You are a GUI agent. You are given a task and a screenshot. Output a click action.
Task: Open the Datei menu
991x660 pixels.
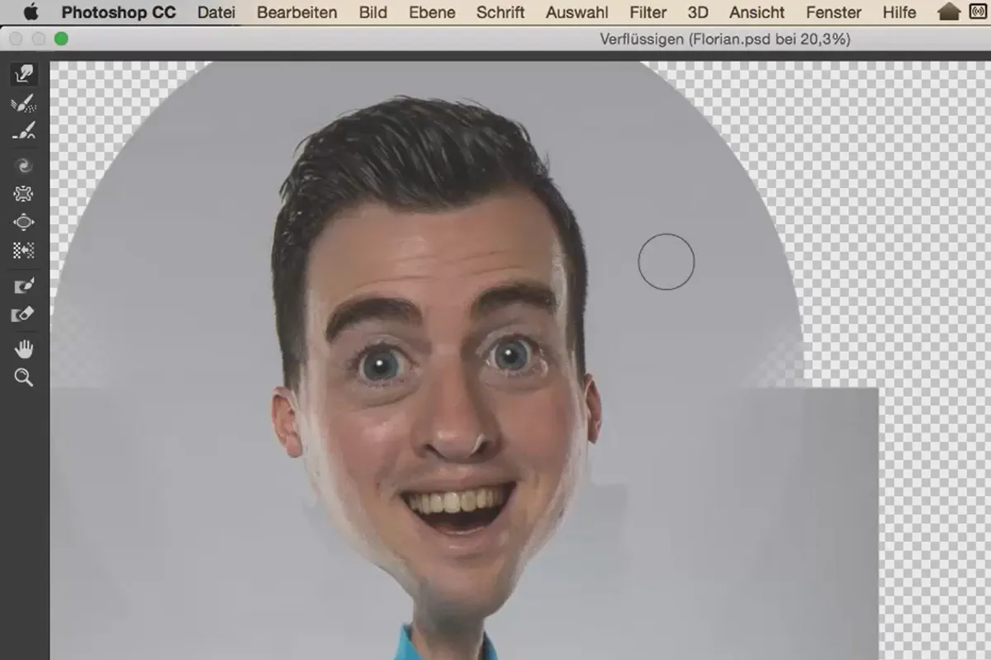click(216, 12)
